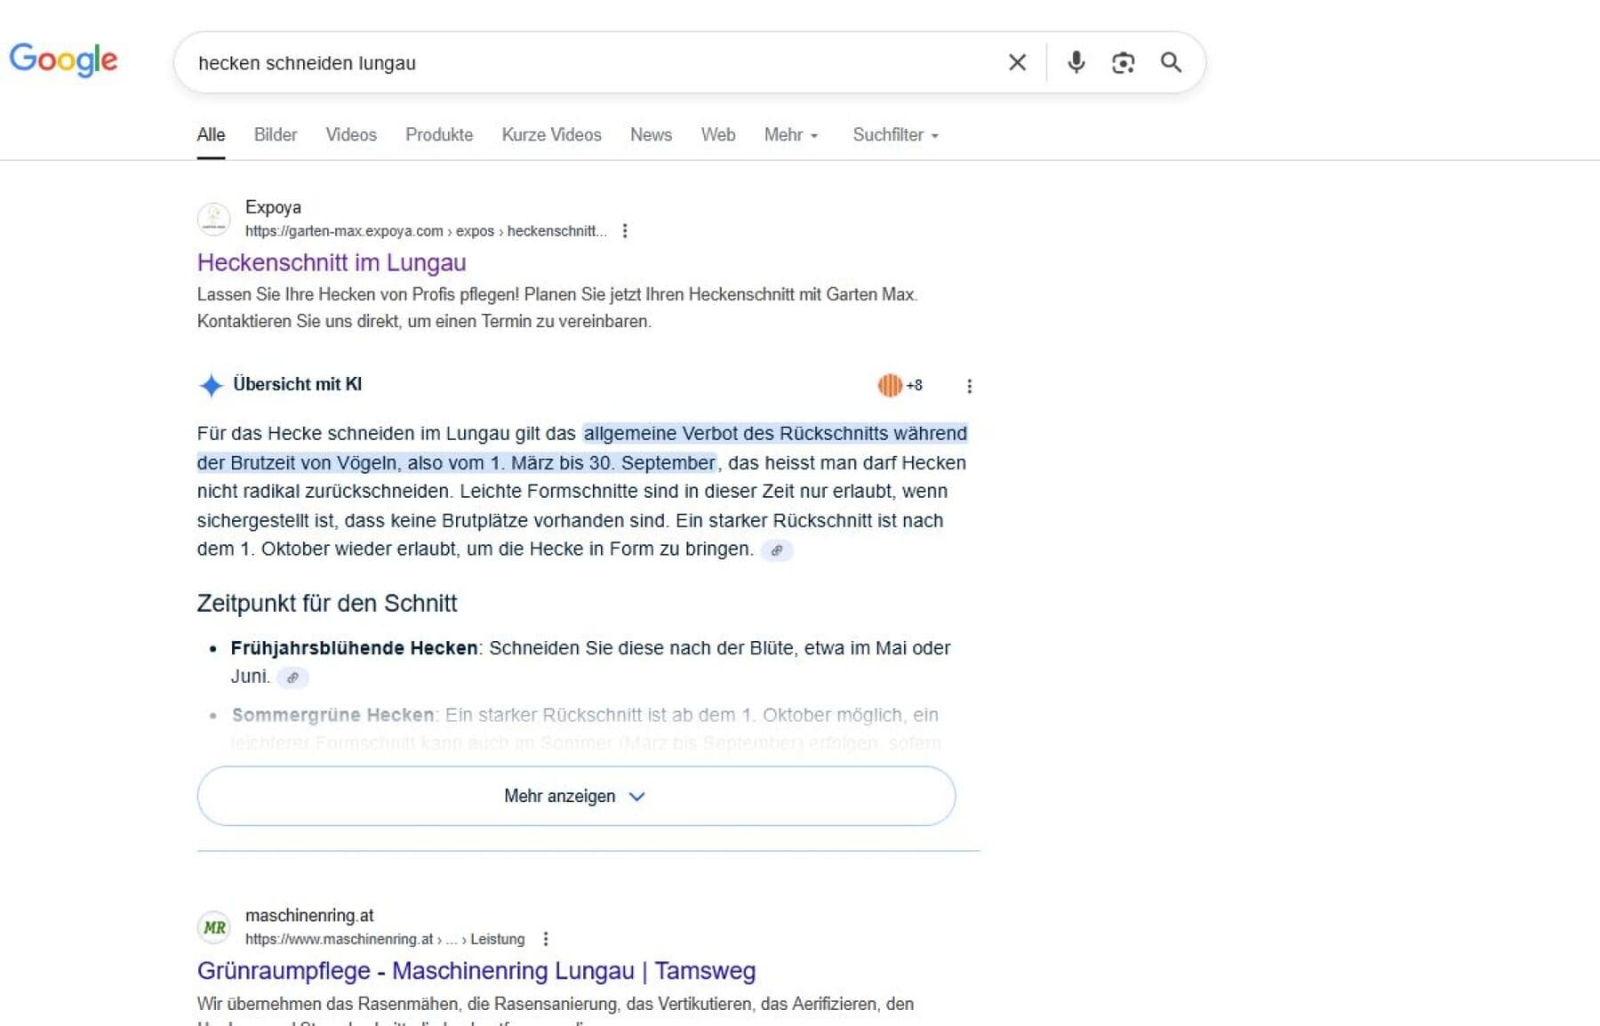Expand the Suchfilter dropdown
Viewport: 1600px width, 1026px height.
click(x=895, y=135)
